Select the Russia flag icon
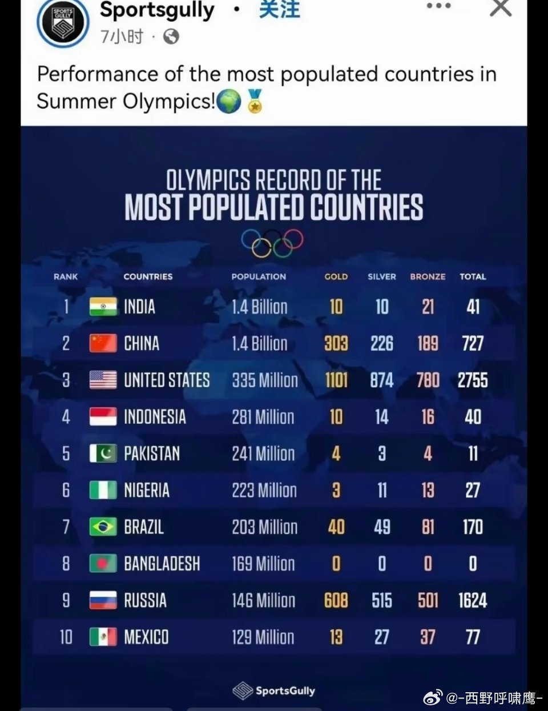The image size is (548, 711). tap(103, 600)
